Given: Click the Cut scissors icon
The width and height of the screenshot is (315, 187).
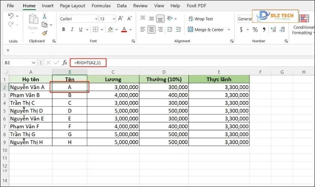Looking at the screenshot, I should 45,16.
